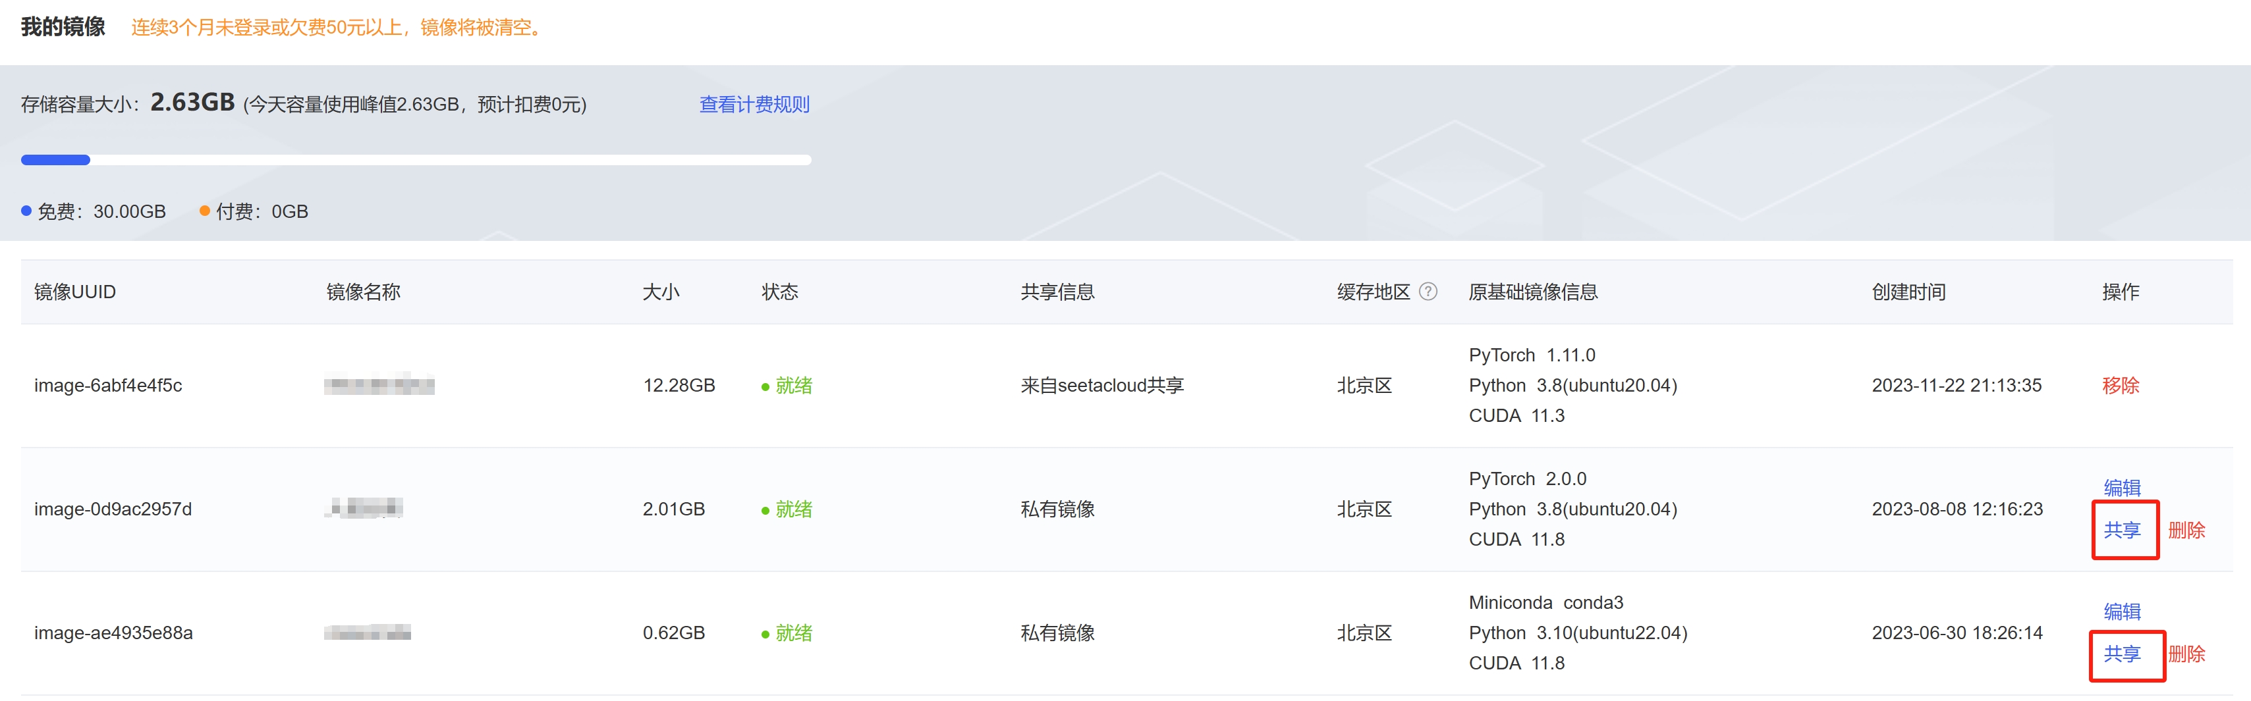
Task: Click 北京区 cell of image-0d9ac2957d
Action: 1364,509
